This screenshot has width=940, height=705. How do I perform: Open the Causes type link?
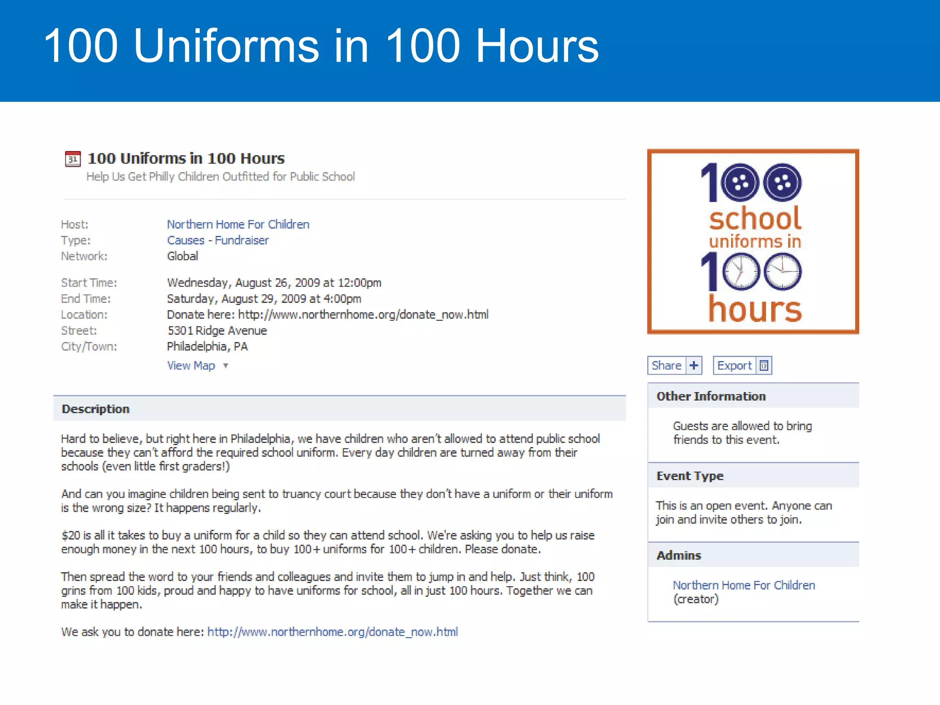185,240
